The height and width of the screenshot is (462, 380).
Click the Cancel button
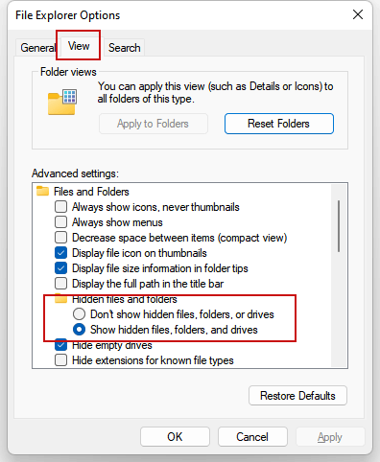(252, 436)
